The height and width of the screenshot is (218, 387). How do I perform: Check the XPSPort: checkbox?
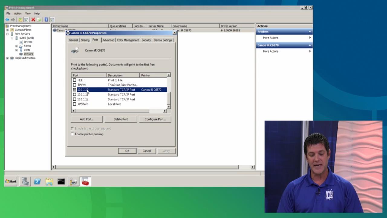click(74, 104)
